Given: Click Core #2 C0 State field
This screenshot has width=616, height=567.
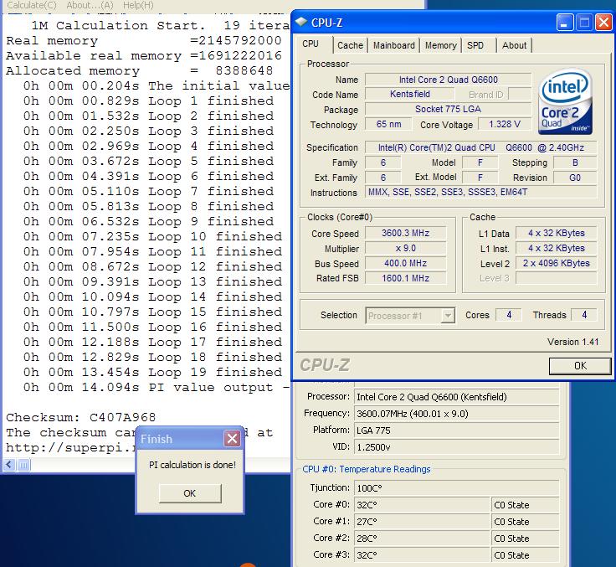Looking at the screenshot, I should pyautogui.click(x=526, y=539).
